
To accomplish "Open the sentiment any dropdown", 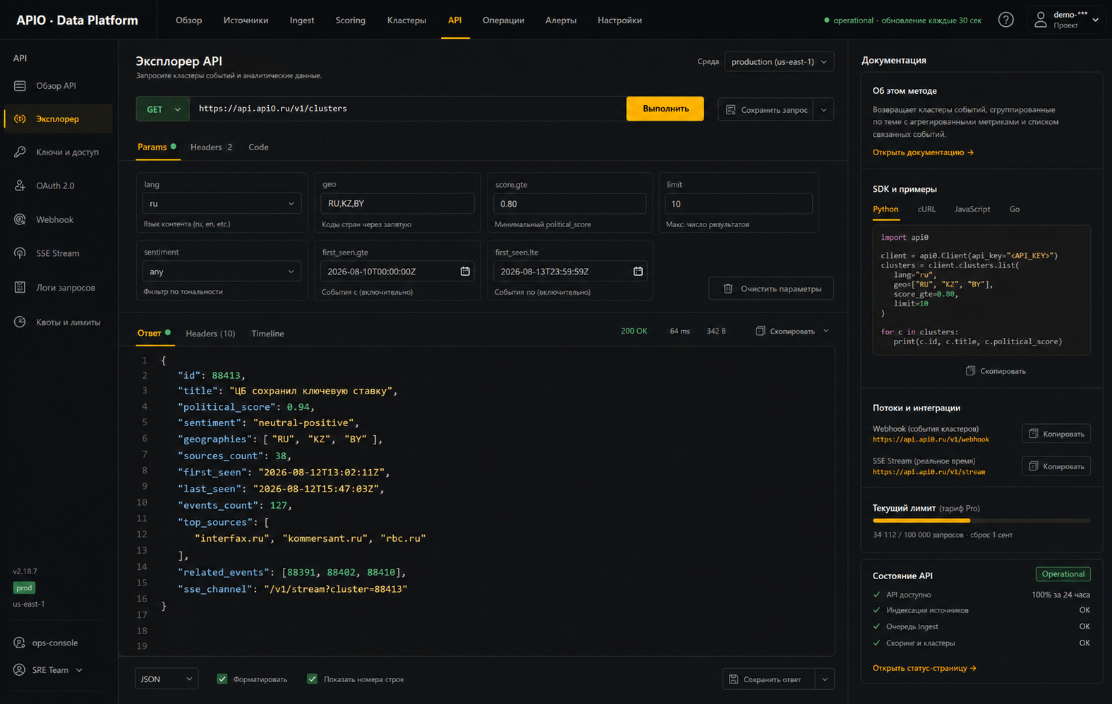I will (222, 272).
